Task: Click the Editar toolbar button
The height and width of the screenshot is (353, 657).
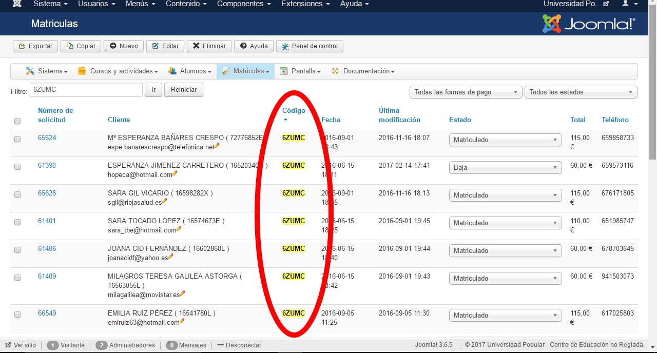Action: point(165,46)
